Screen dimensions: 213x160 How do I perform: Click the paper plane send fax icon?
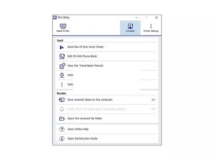[x=62, y=47]
